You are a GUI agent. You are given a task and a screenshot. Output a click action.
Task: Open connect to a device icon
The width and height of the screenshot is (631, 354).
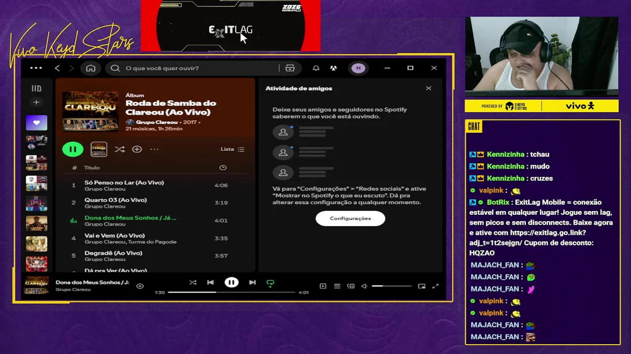351,286
